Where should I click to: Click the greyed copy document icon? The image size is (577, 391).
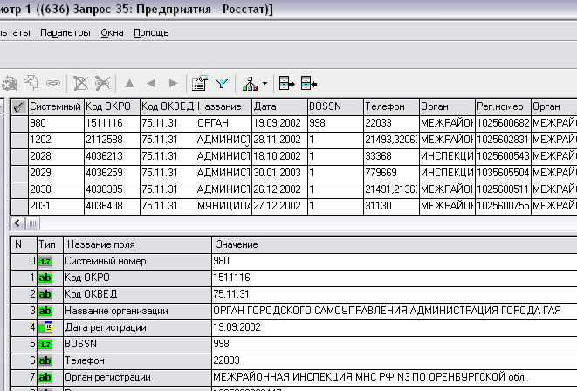coord(31,84)
